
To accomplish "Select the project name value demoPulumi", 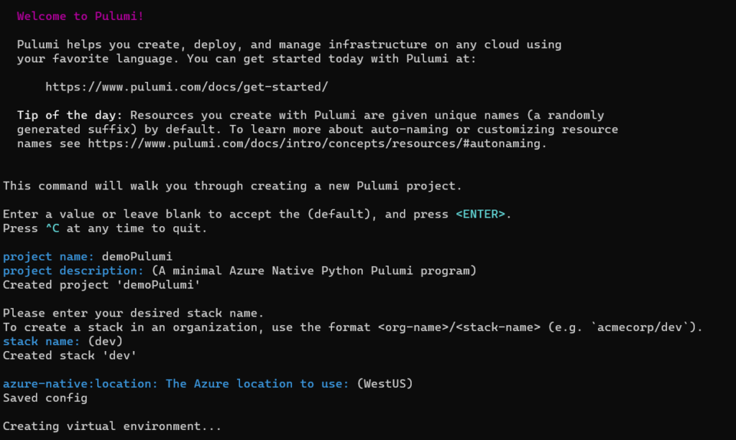I will (137, 257).
